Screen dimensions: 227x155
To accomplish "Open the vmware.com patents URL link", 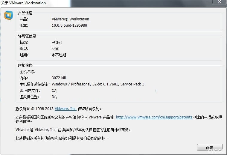I will (154, 117).
